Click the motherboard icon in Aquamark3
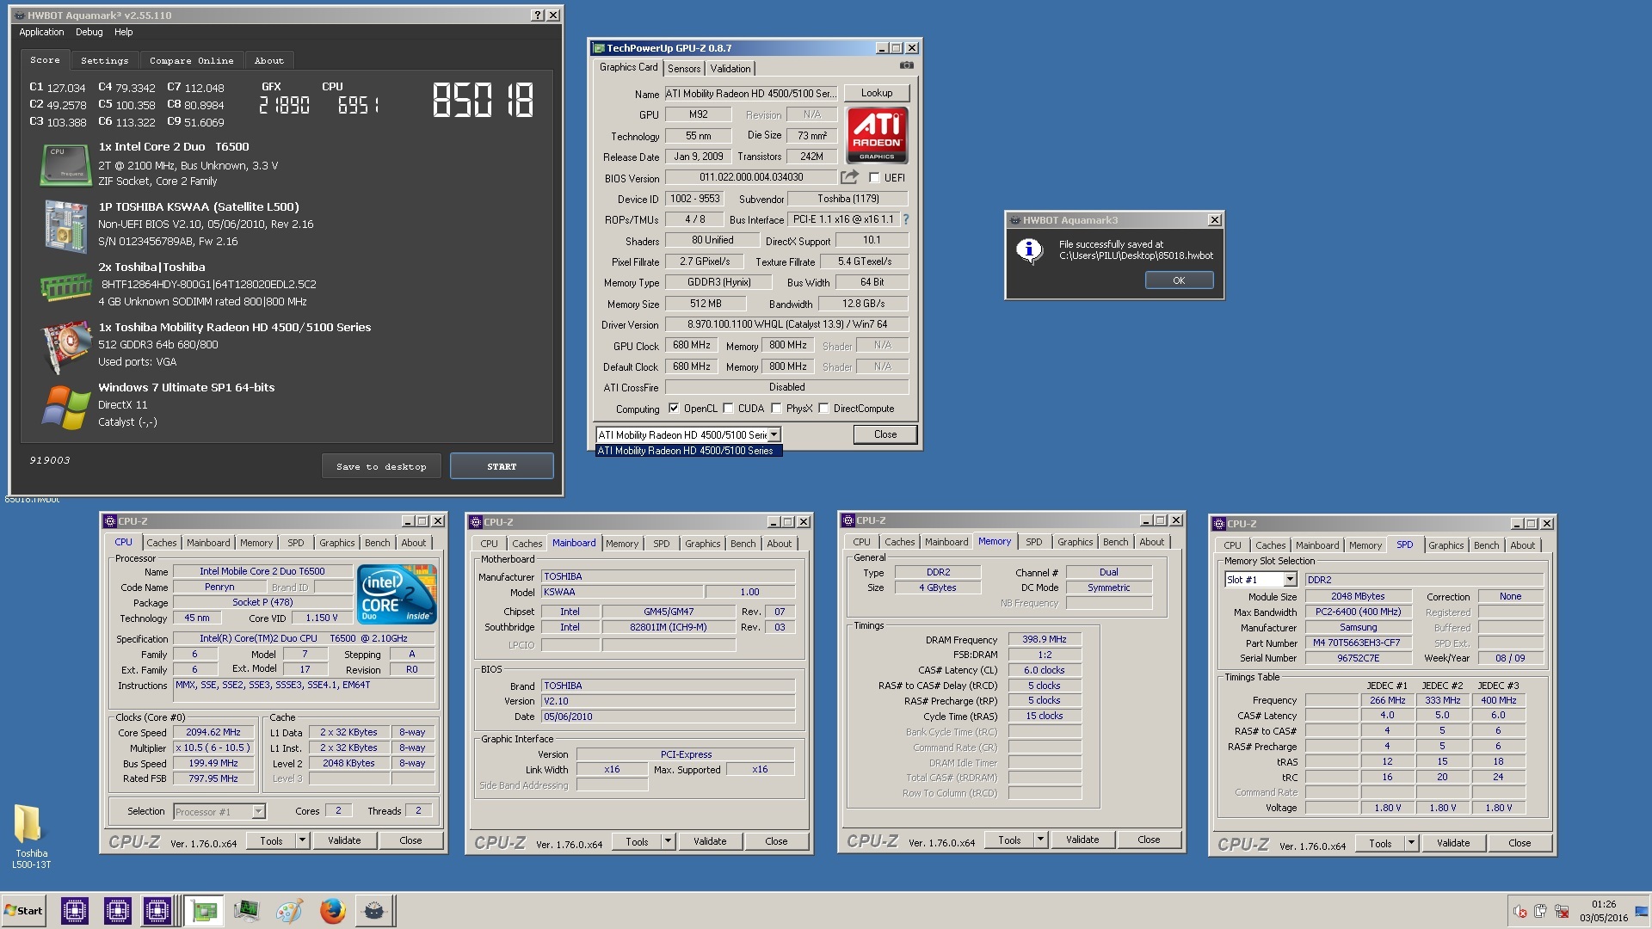1652x929 pixels. pyautogui.click(x=65, y=225)
